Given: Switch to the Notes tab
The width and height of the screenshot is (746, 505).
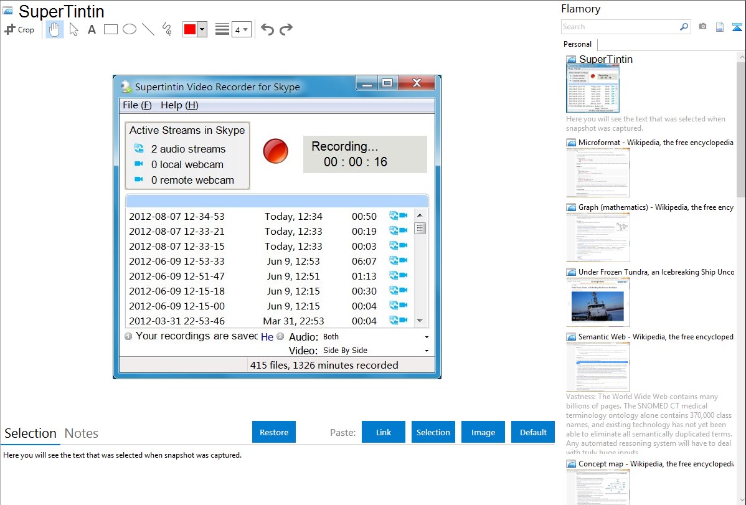Looking at the screenshot, I should point(82,433).
